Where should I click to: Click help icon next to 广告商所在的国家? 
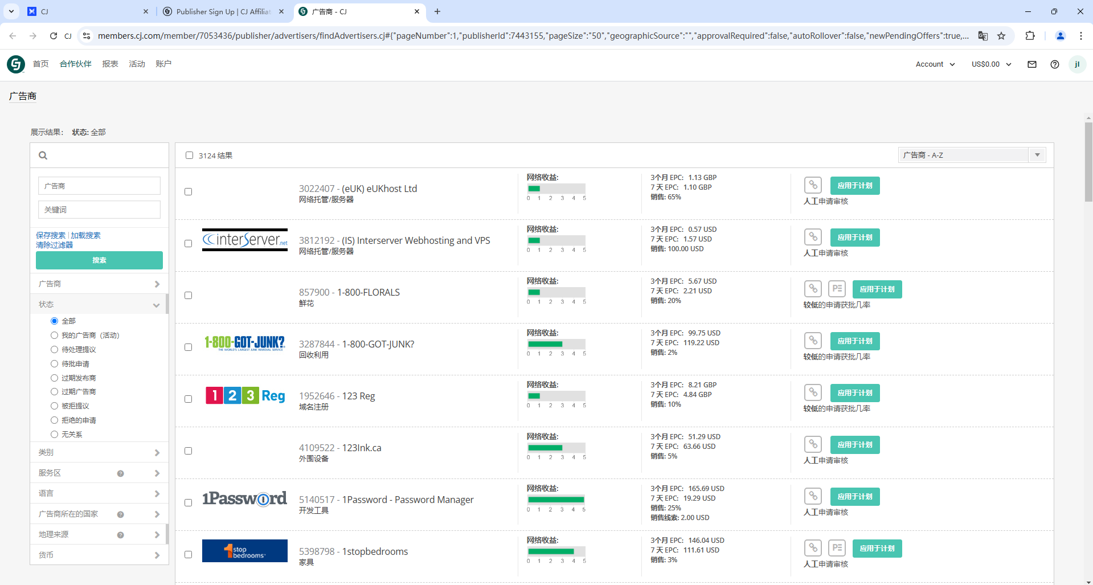(x=120, y=514)
